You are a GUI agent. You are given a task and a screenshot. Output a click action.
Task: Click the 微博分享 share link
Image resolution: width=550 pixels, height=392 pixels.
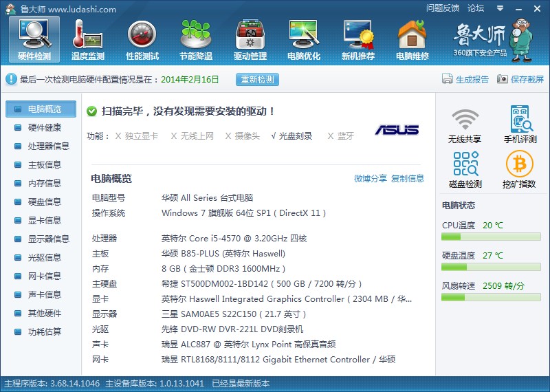[x=370, y=179]
